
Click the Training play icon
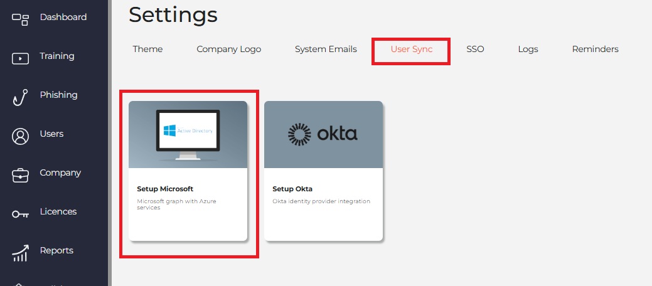coord(20,58)
